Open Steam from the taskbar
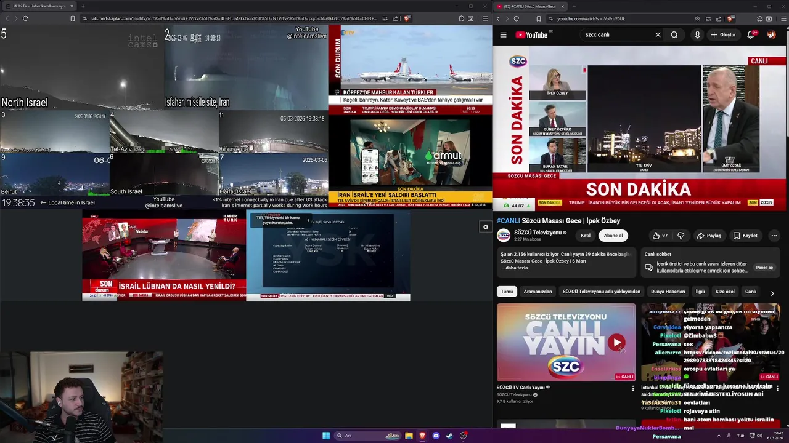 [449, 436]
